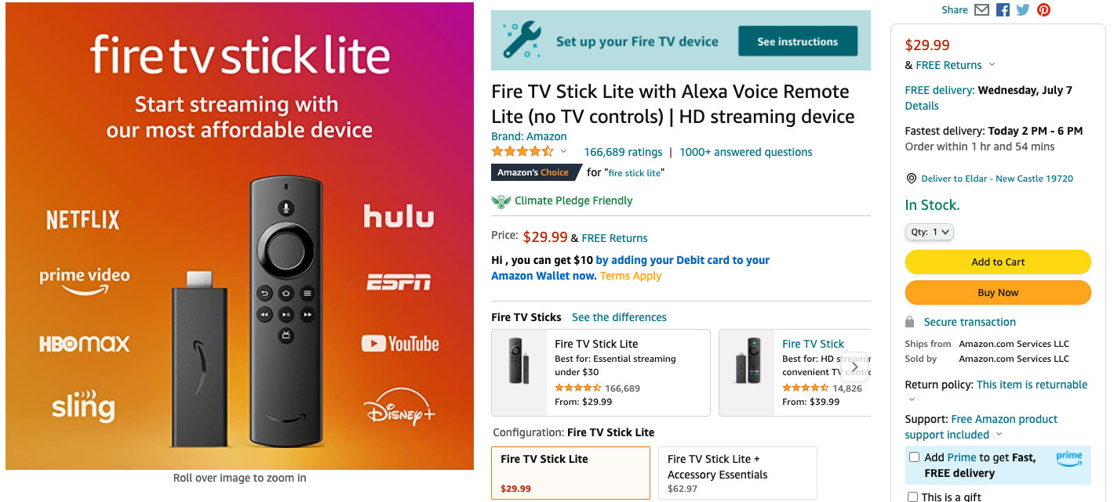This screenshot has height=502, width=1114.
Task: Check the Add Prime checkbox
Action: [x=914, y=457]
